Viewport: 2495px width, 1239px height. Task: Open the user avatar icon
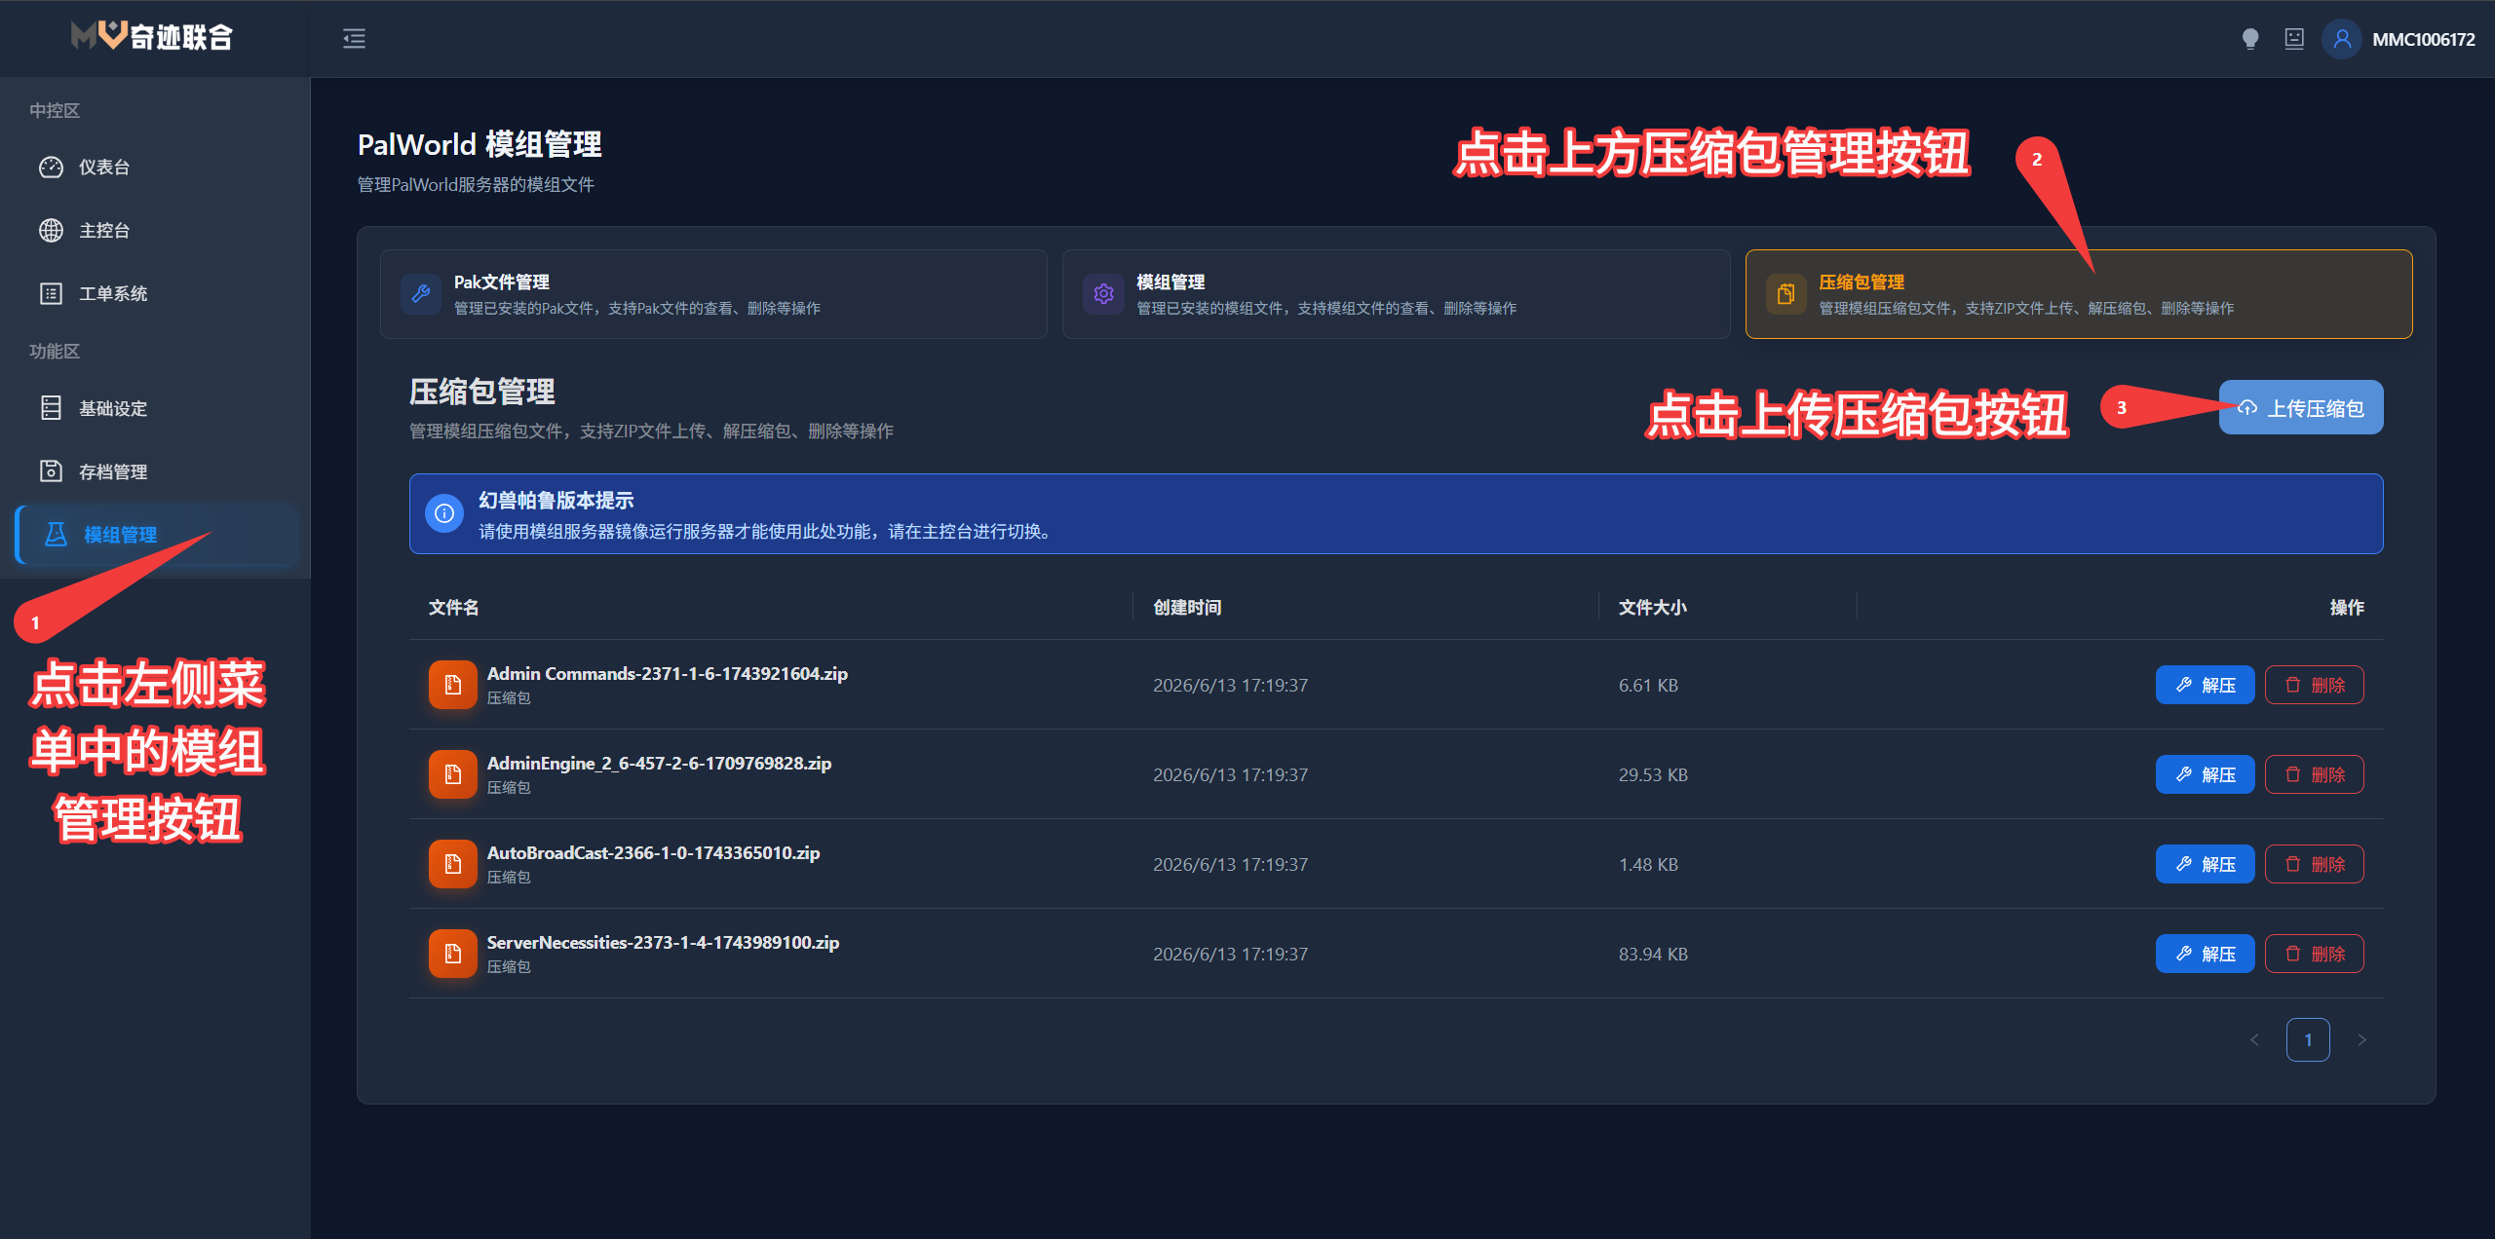tap(2342, 39)
